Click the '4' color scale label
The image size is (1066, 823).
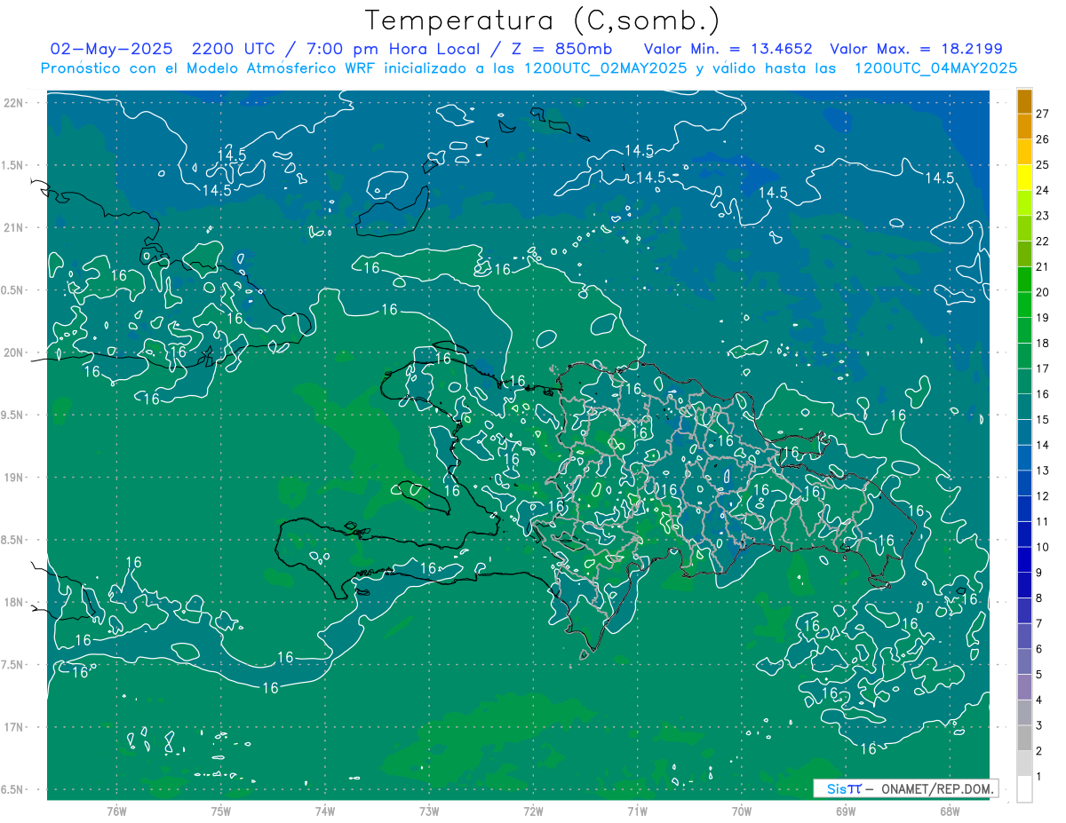1039,700
